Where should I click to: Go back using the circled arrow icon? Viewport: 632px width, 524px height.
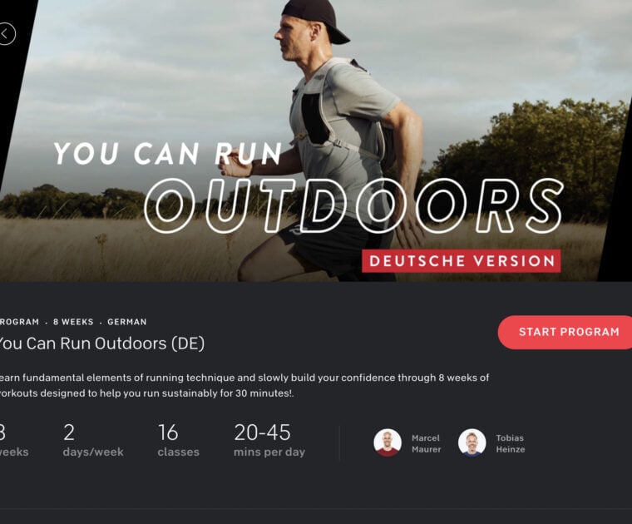[6, 34]
